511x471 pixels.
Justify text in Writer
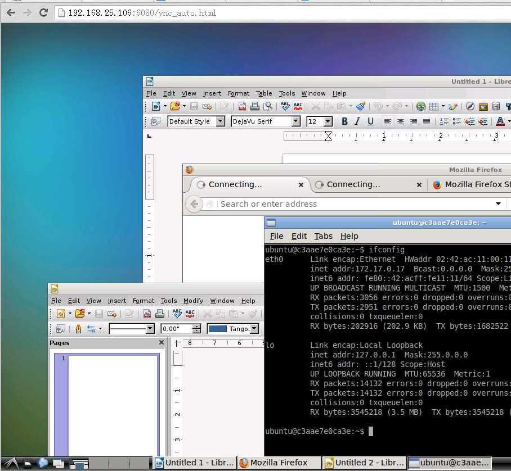[x=426, y=122]
